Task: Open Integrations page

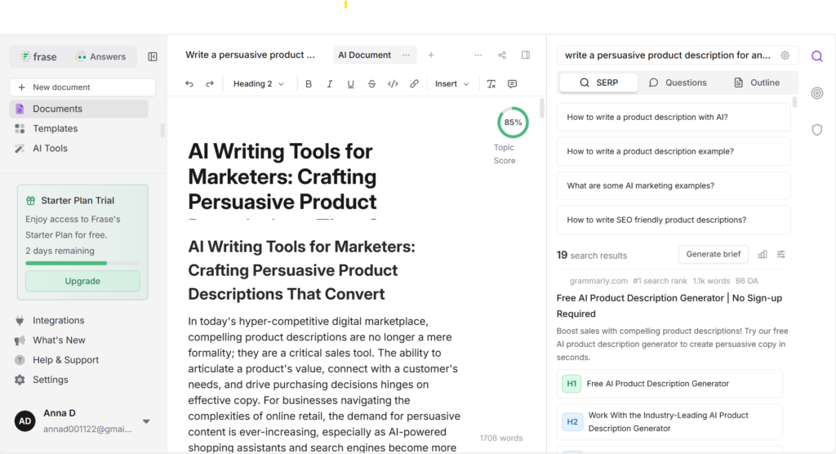Action: [58, 320]
